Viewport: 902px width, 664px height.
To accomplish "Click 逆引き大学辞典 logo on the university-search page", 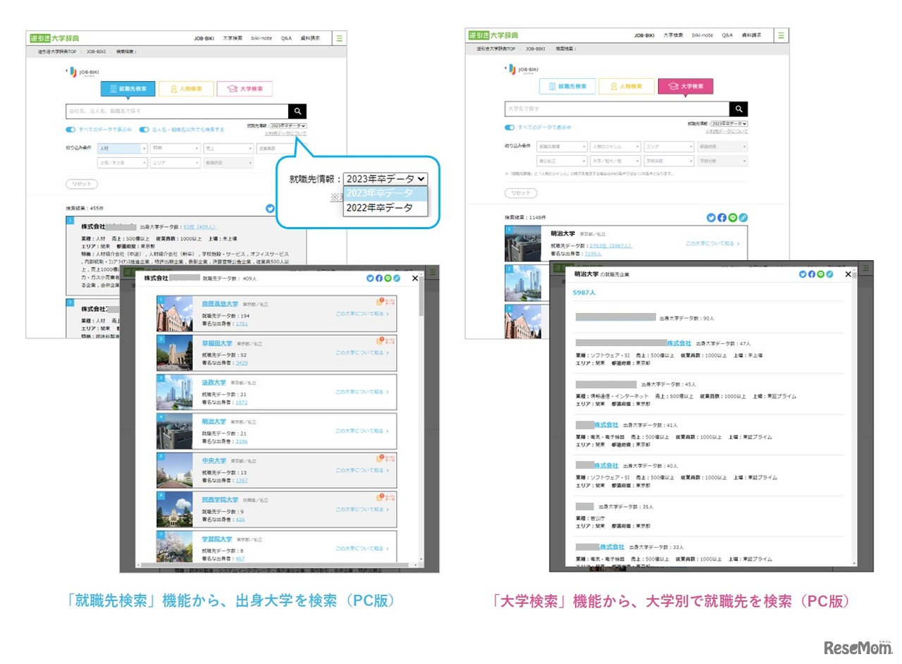I will [493, 35].
